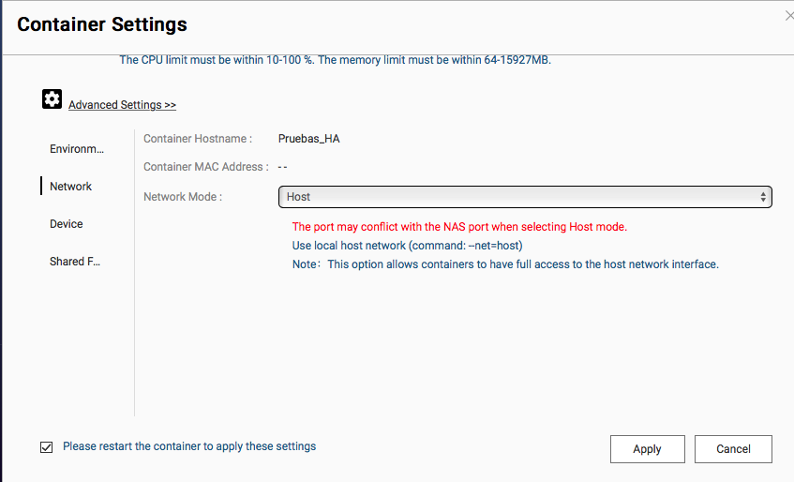Click the 'Please restart the container' label

pyautogui.click(x=188, y=446)
